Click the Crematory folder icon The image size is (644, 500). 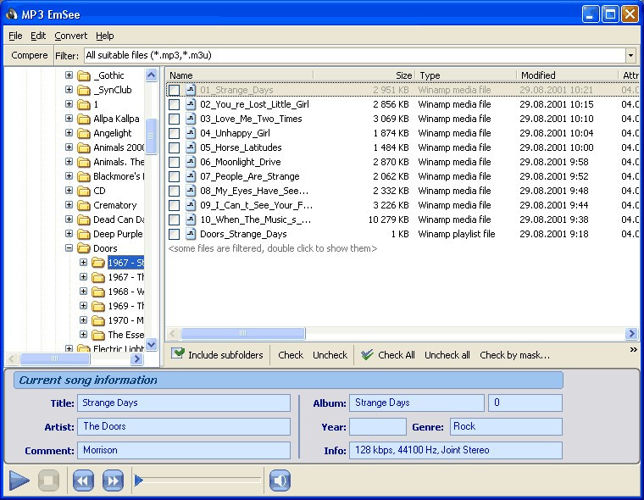84,205
